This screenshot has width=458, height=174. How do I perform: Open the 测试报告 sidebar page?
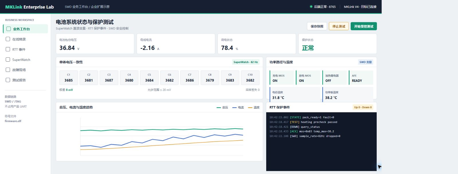coord(25,80)
